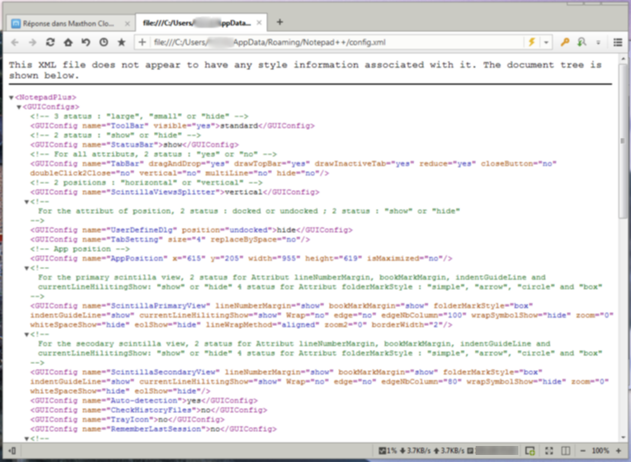Open the rendering mode dropdown arrow
The height and width of the screenshot is (462, 631).
coord(546,42)
